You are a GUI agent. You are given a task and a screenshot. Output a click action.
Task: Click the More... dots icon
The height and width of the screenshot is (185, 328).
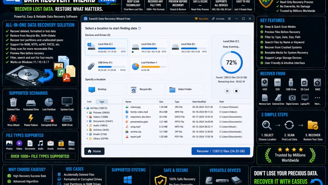point(317,98)
